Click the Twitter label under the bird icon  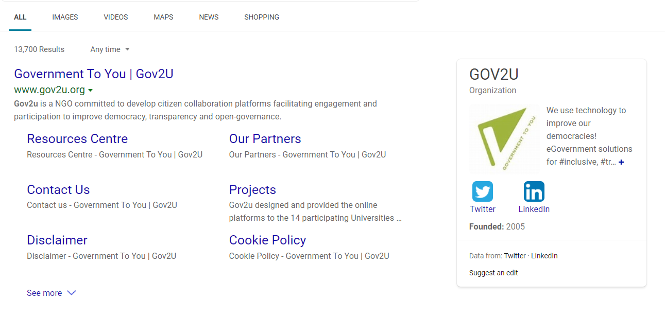pyautogui.click(x=483, y=209)
